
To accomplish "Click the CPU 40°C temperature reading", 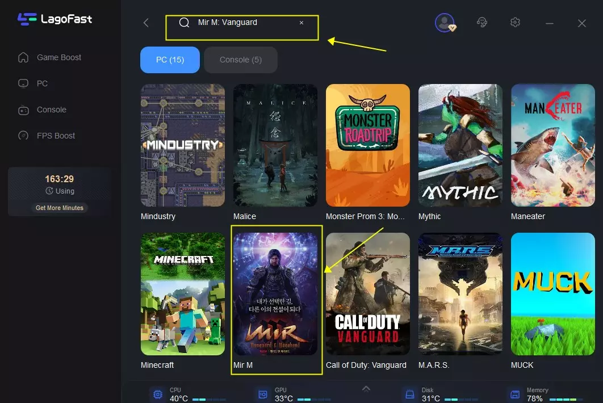I will click(x=179, y=398).
